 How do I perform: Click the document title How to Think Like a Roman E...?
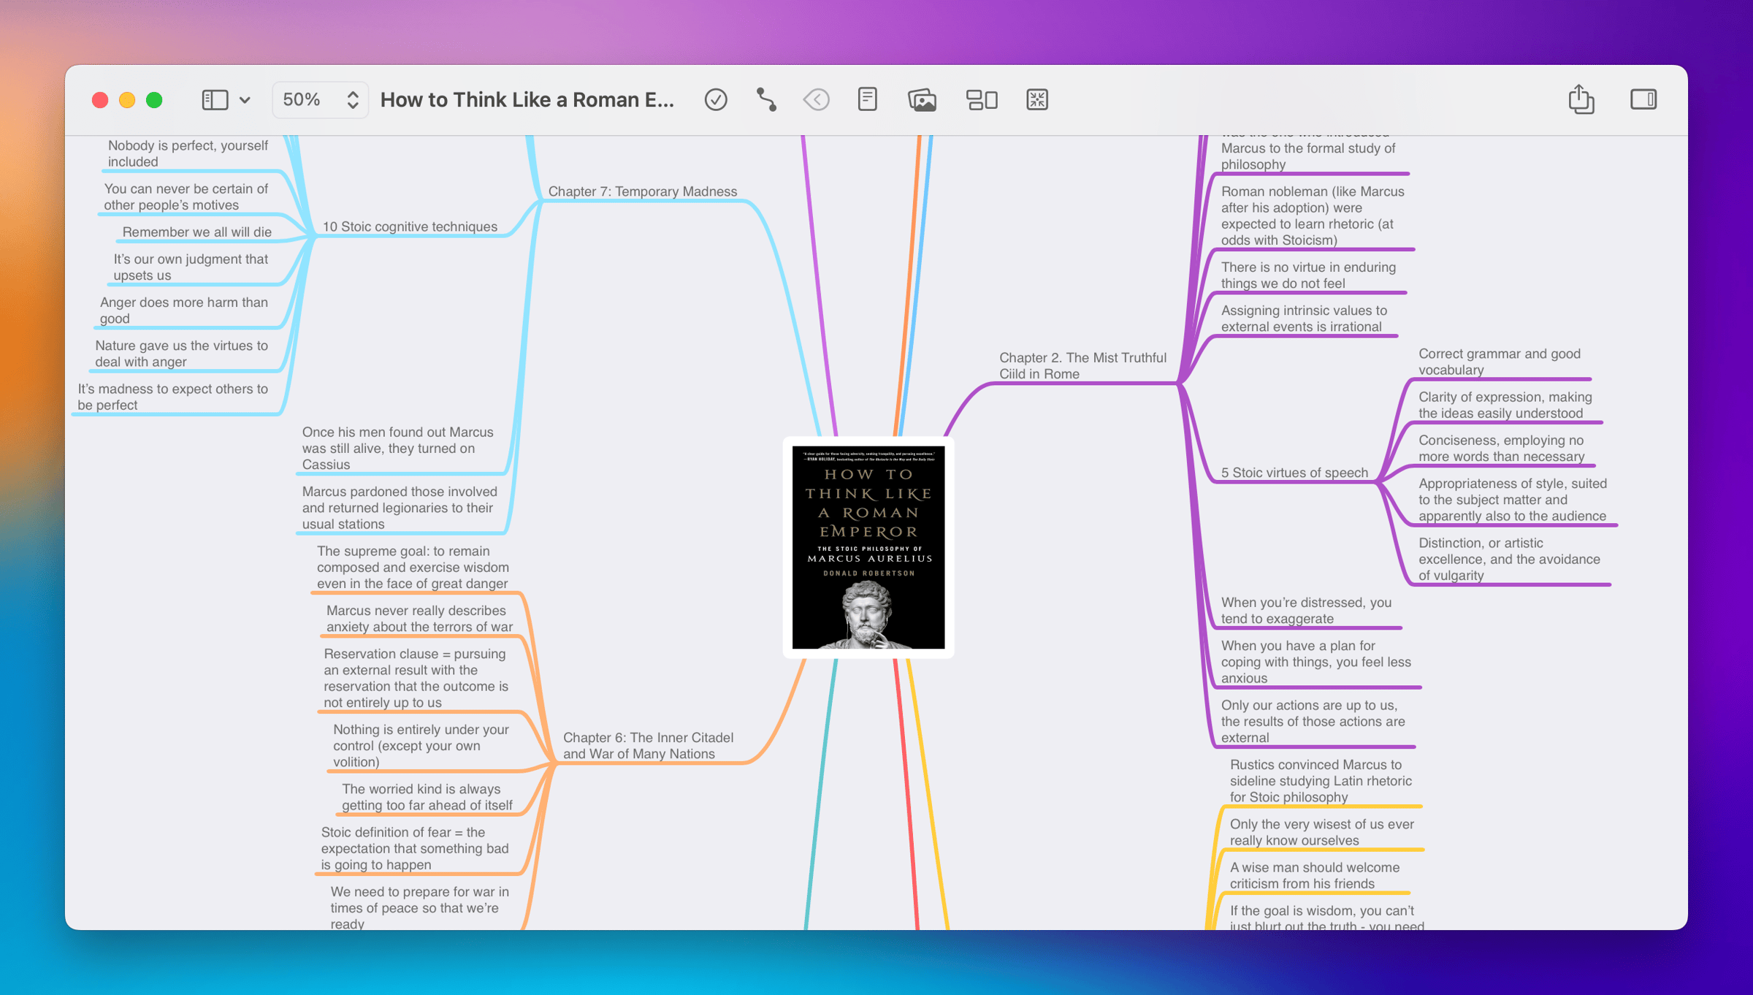click(x=527, y=99)
